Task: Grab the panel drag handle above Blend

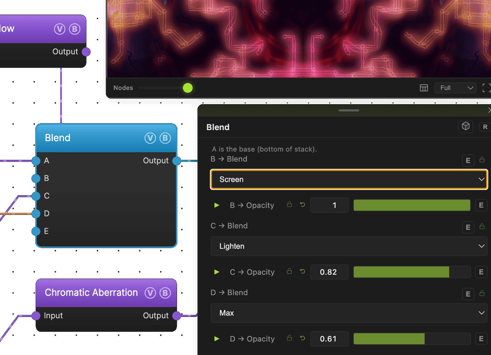Action: pyautogui.click(x=349, y=110)
